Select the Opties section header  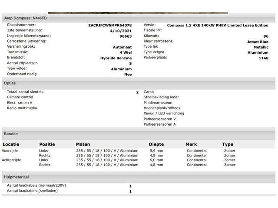(x=10, y=83)
